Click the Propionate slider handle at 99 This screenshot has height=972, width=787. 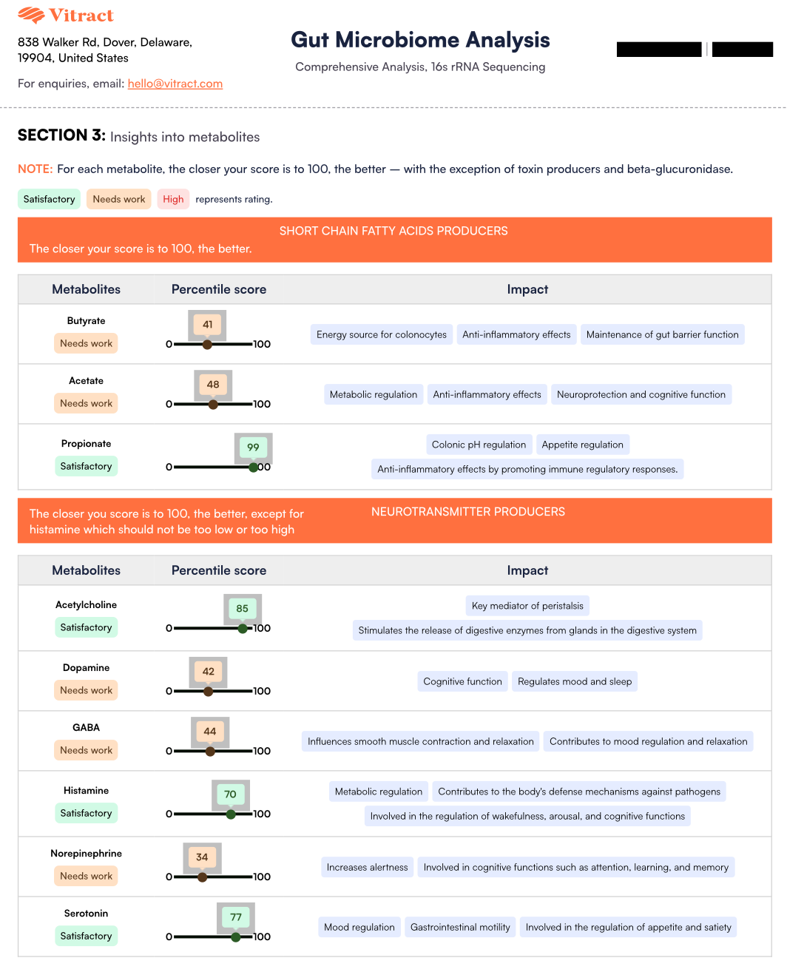click(x=254, y=467)
